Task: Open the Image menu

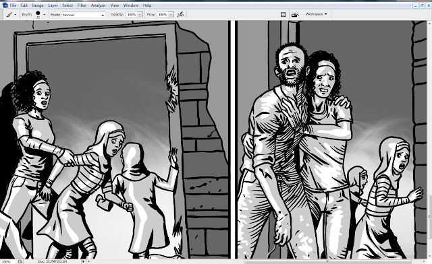Action: click(38, 5)
